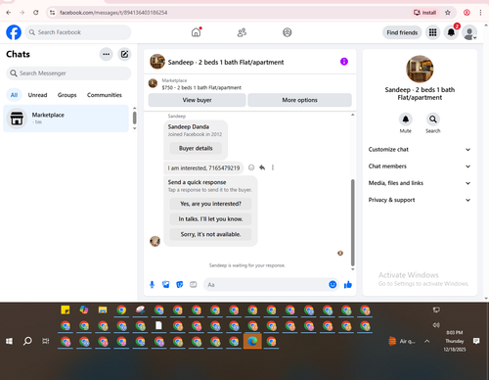This screenshot has height=380, width=489.
Task: Click the browser address bar URL
Action: [113, 13]
